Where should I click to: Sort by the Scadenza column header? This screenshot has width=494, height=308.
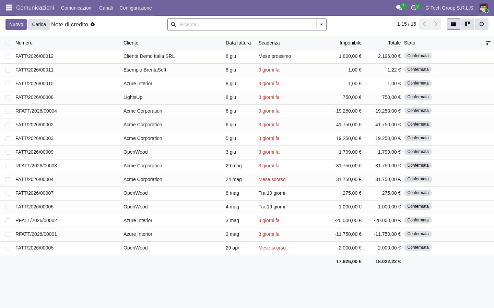click(269, 43)
